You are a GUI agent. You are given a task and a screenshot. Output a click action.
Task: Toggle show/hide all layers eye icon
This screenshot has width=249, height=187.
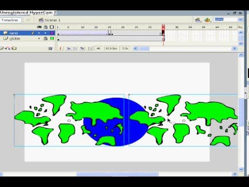click(x=39, y=27)
